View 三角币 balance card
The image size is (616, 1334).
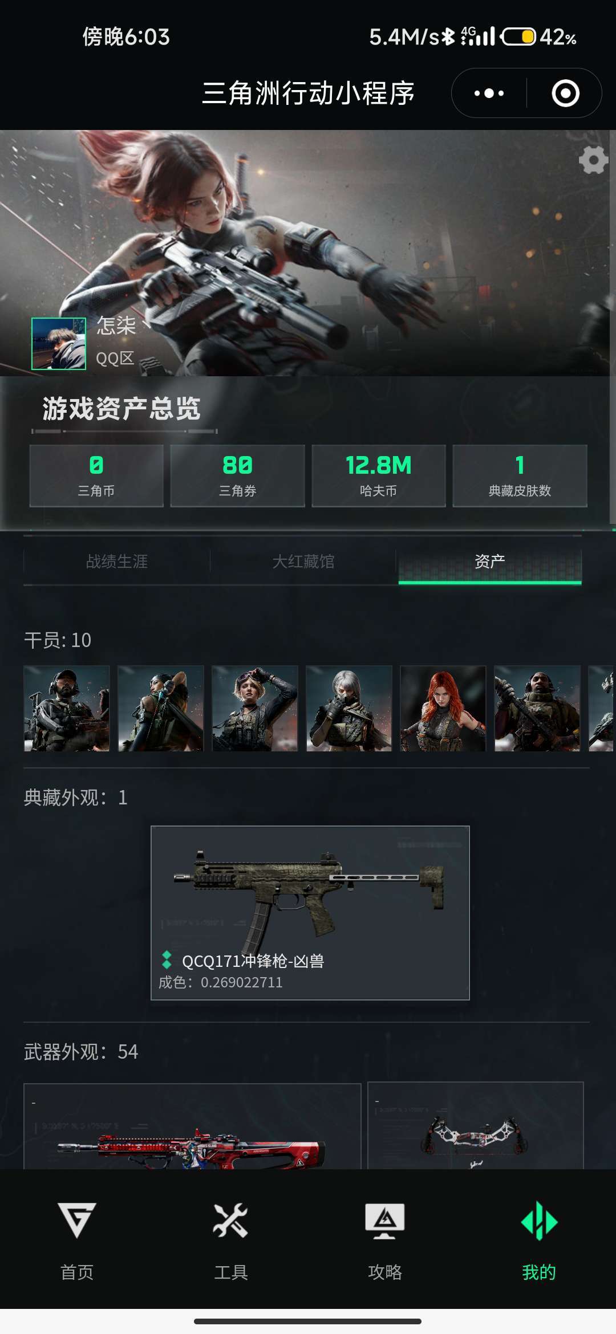click(96, 476)
